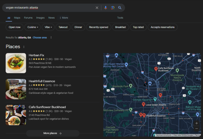This screenshot has height=139, width=203.
Task: Toggle the Open now filter
Action: [15, 27]
